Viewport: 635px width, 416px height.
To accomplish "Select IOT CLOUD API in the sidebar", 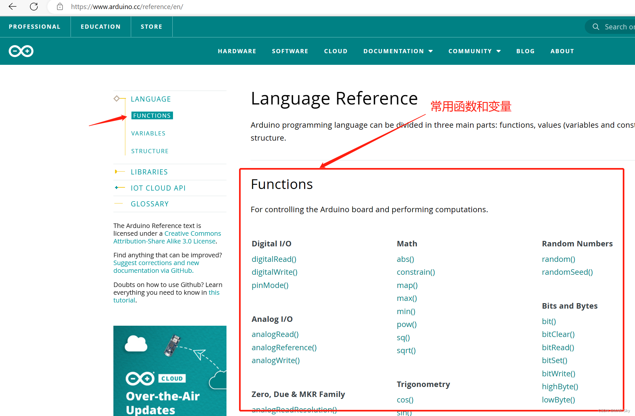I will coord(158,188).
